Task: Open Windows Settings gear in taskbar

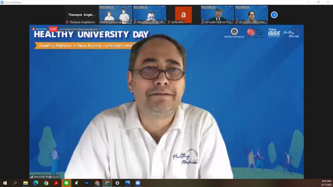Action: click(117, 183)
